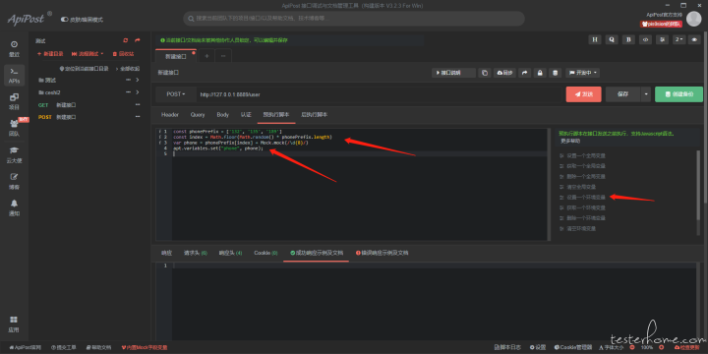Screen dimensions: 708x354
Task: Click the green 创建备份 button
Action: point(678,94)
